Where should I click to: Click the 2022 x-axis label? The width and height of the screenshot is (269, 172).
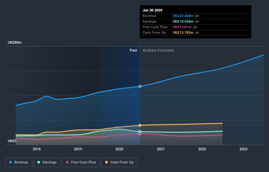click(202, 149)
